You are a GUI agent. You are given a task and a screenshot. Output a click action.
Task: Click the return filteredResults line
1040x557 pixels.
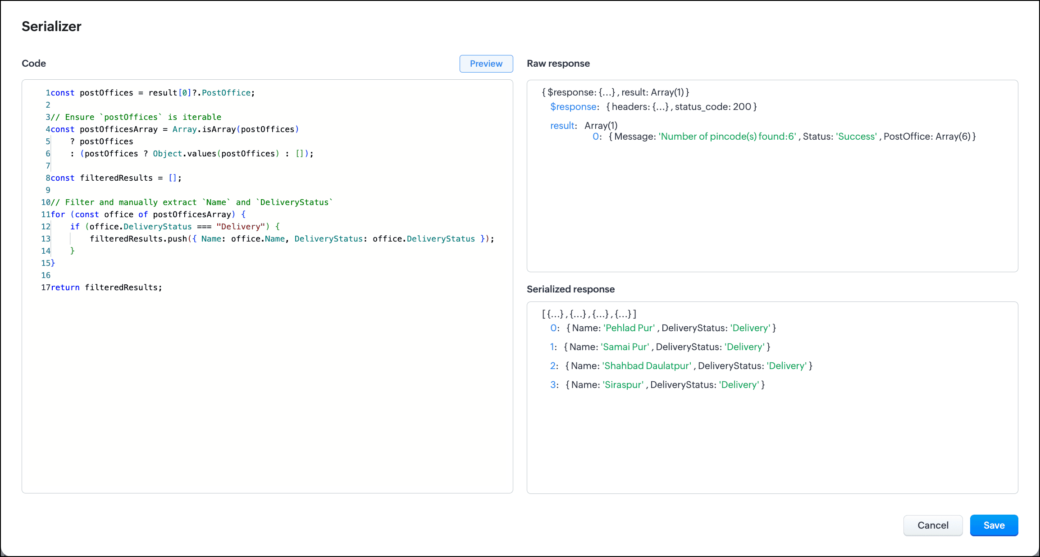106,288
